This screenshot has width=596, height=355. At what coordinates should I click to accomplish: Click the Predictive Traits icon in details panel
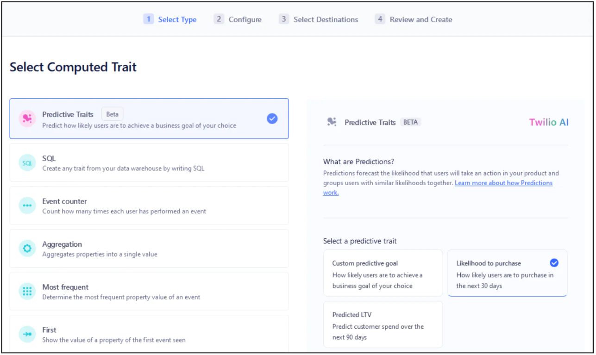click(332, 122)
